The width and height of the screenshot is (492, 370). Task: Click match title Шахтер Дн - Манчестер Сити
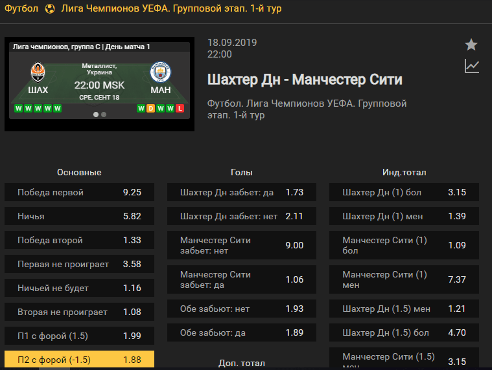click(305, 80)
